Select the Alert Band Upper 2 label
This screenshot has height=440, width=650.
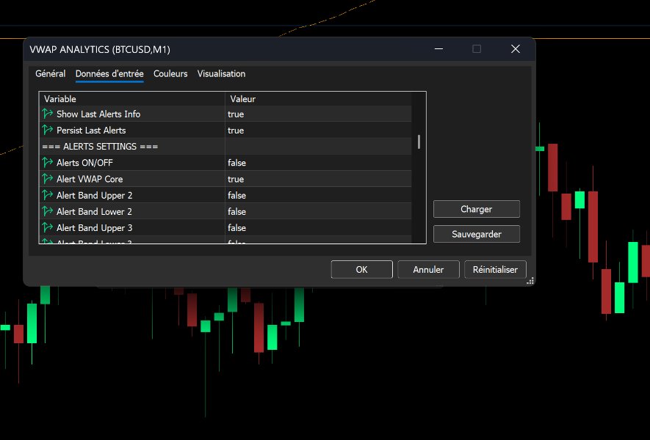coord(94,195)
